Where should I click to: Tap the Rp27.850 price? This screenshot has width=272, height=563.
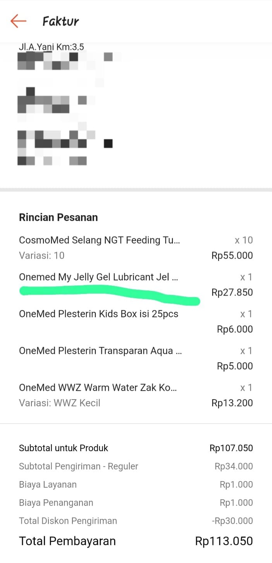point(232,292)
